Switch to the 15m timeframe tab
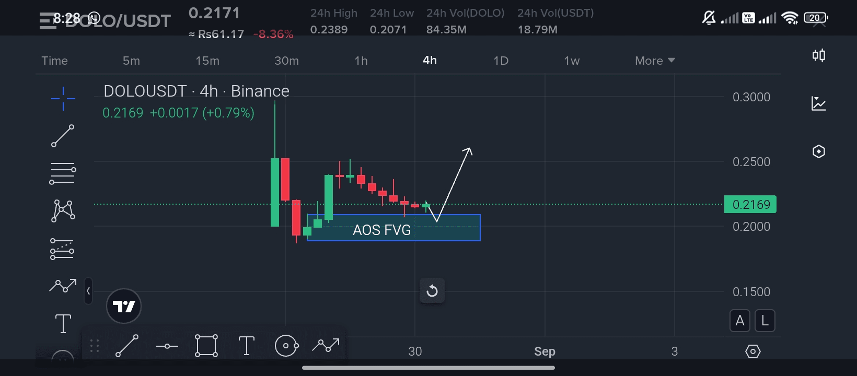 pyautogui.click(x=207, y=61)
